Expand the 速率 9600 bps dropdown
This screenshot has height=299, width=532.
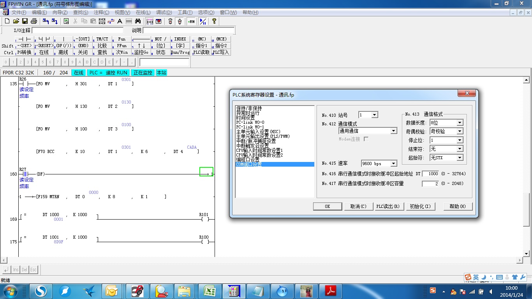click(x=393, y=164)
